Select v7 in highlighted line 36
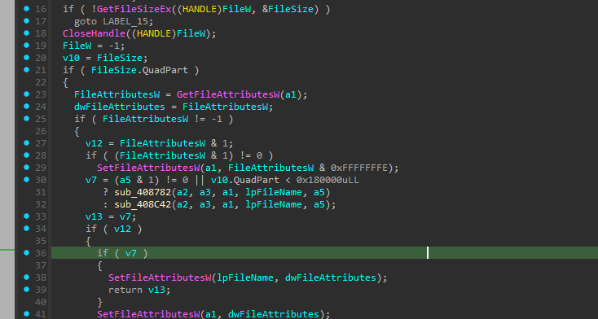Viewport: 598px width, 319px height. 131,253
